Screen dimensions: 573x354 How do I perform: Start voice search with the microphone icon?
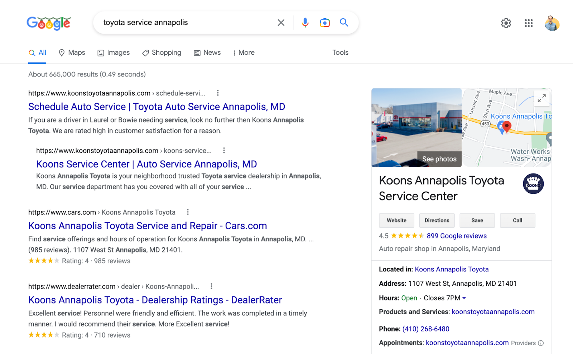[305, 23]
